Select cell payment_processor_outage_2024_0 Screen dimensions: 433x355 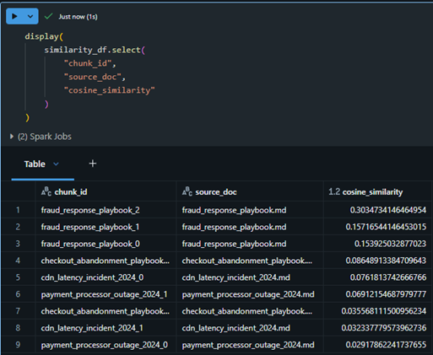pos(105,345)
